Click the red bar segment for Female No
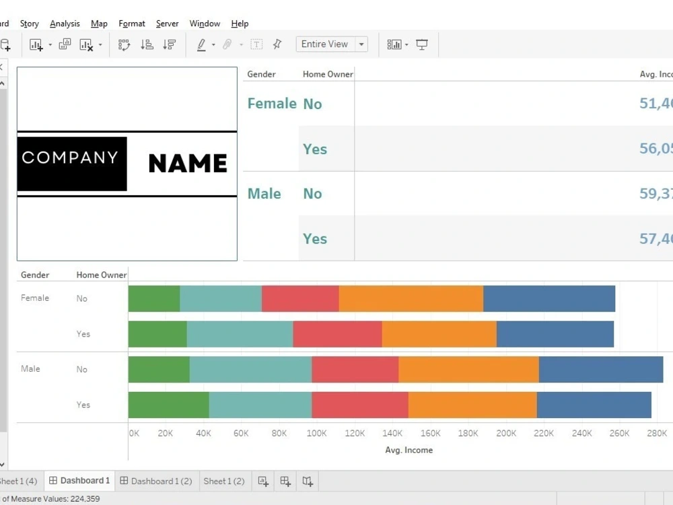Screen dimensions: 673x505 tap(300, 298)
